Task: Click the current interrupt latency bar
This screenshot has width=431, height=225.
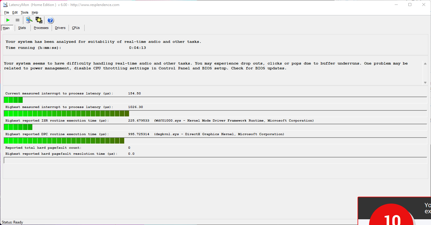Action: pyautogui.click(x=215, y=100)
